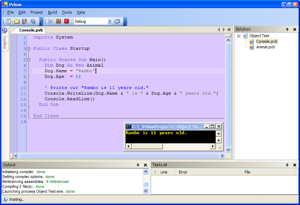Pause the running program

pos(58,21)
